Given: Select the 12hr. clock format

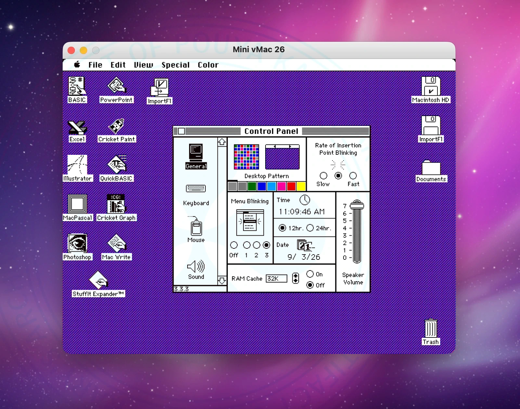Looking at the screenshot, I should tap(282, 228).
